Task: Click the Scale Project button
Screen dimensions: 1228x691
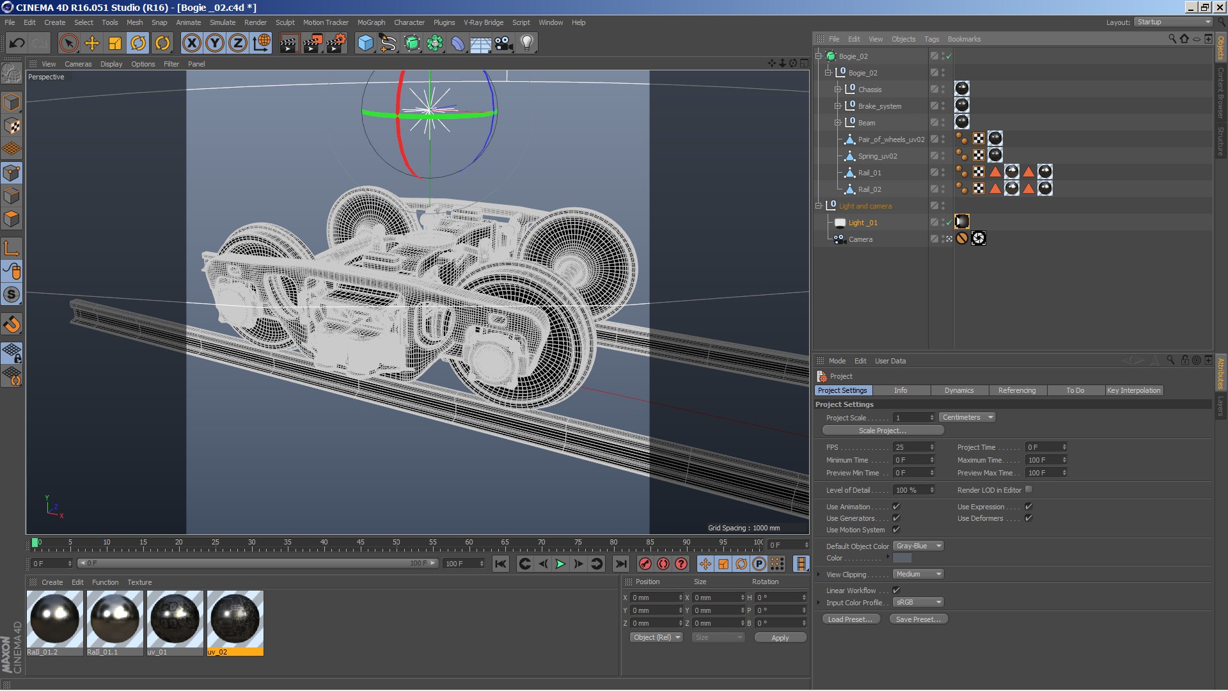Action: (x=883, y=431)
